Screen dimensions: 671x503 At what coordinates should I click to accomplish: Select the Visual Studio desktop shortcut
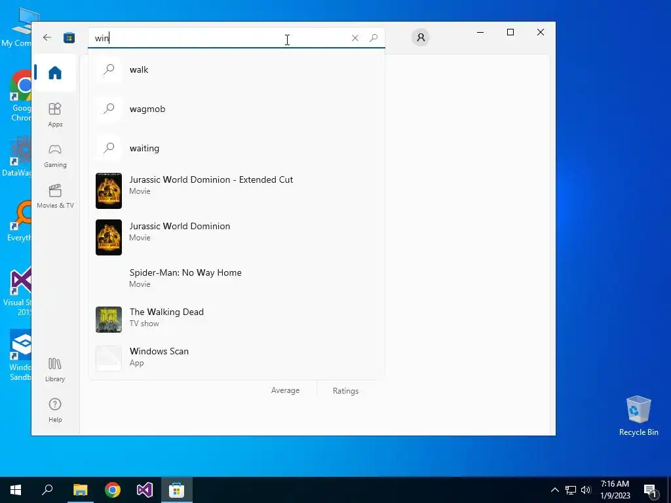[18, 291]
